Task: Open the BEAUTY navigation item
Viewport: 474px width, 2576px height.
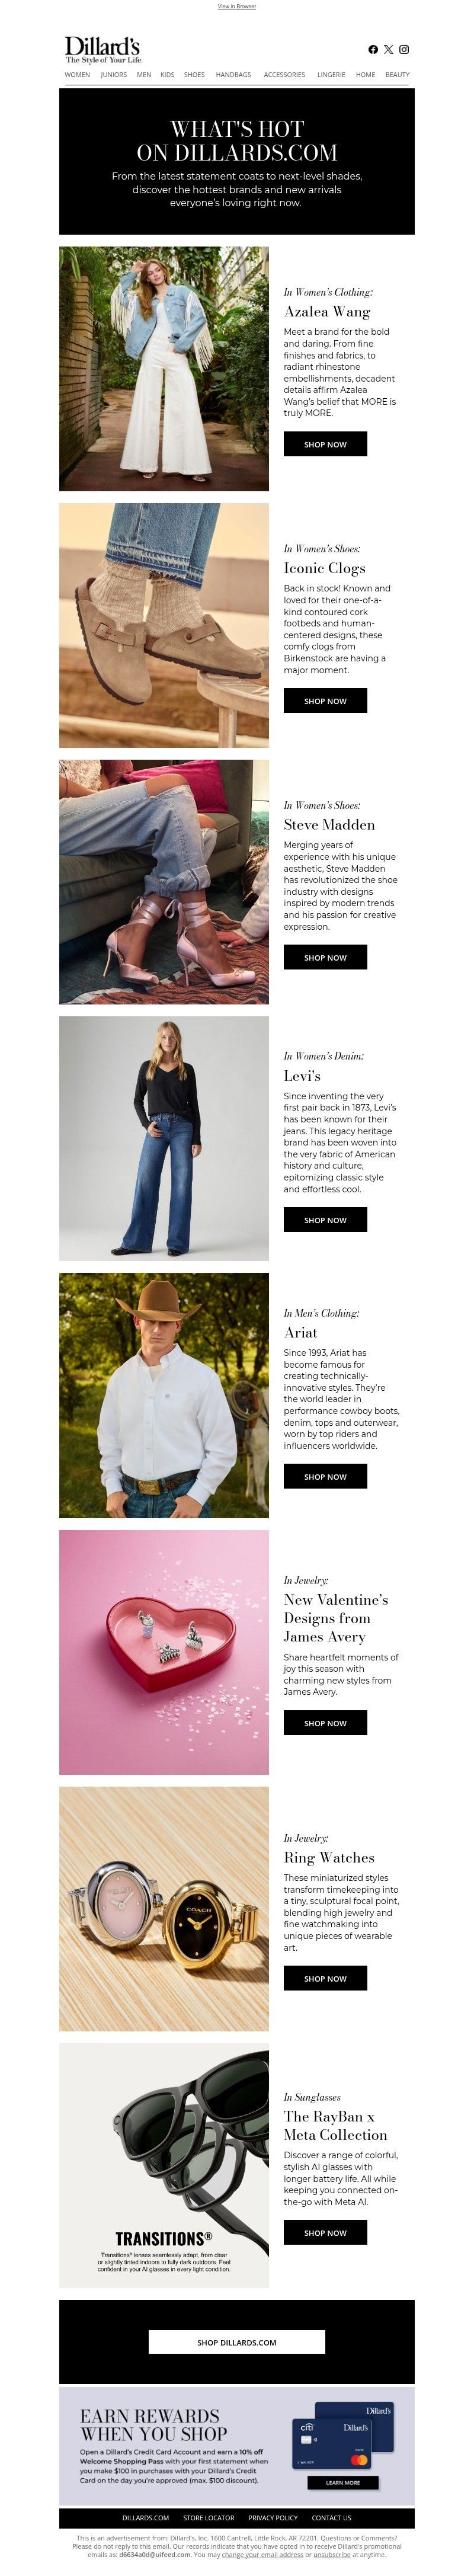Action: pyautogui.click(x=397, y=75)
